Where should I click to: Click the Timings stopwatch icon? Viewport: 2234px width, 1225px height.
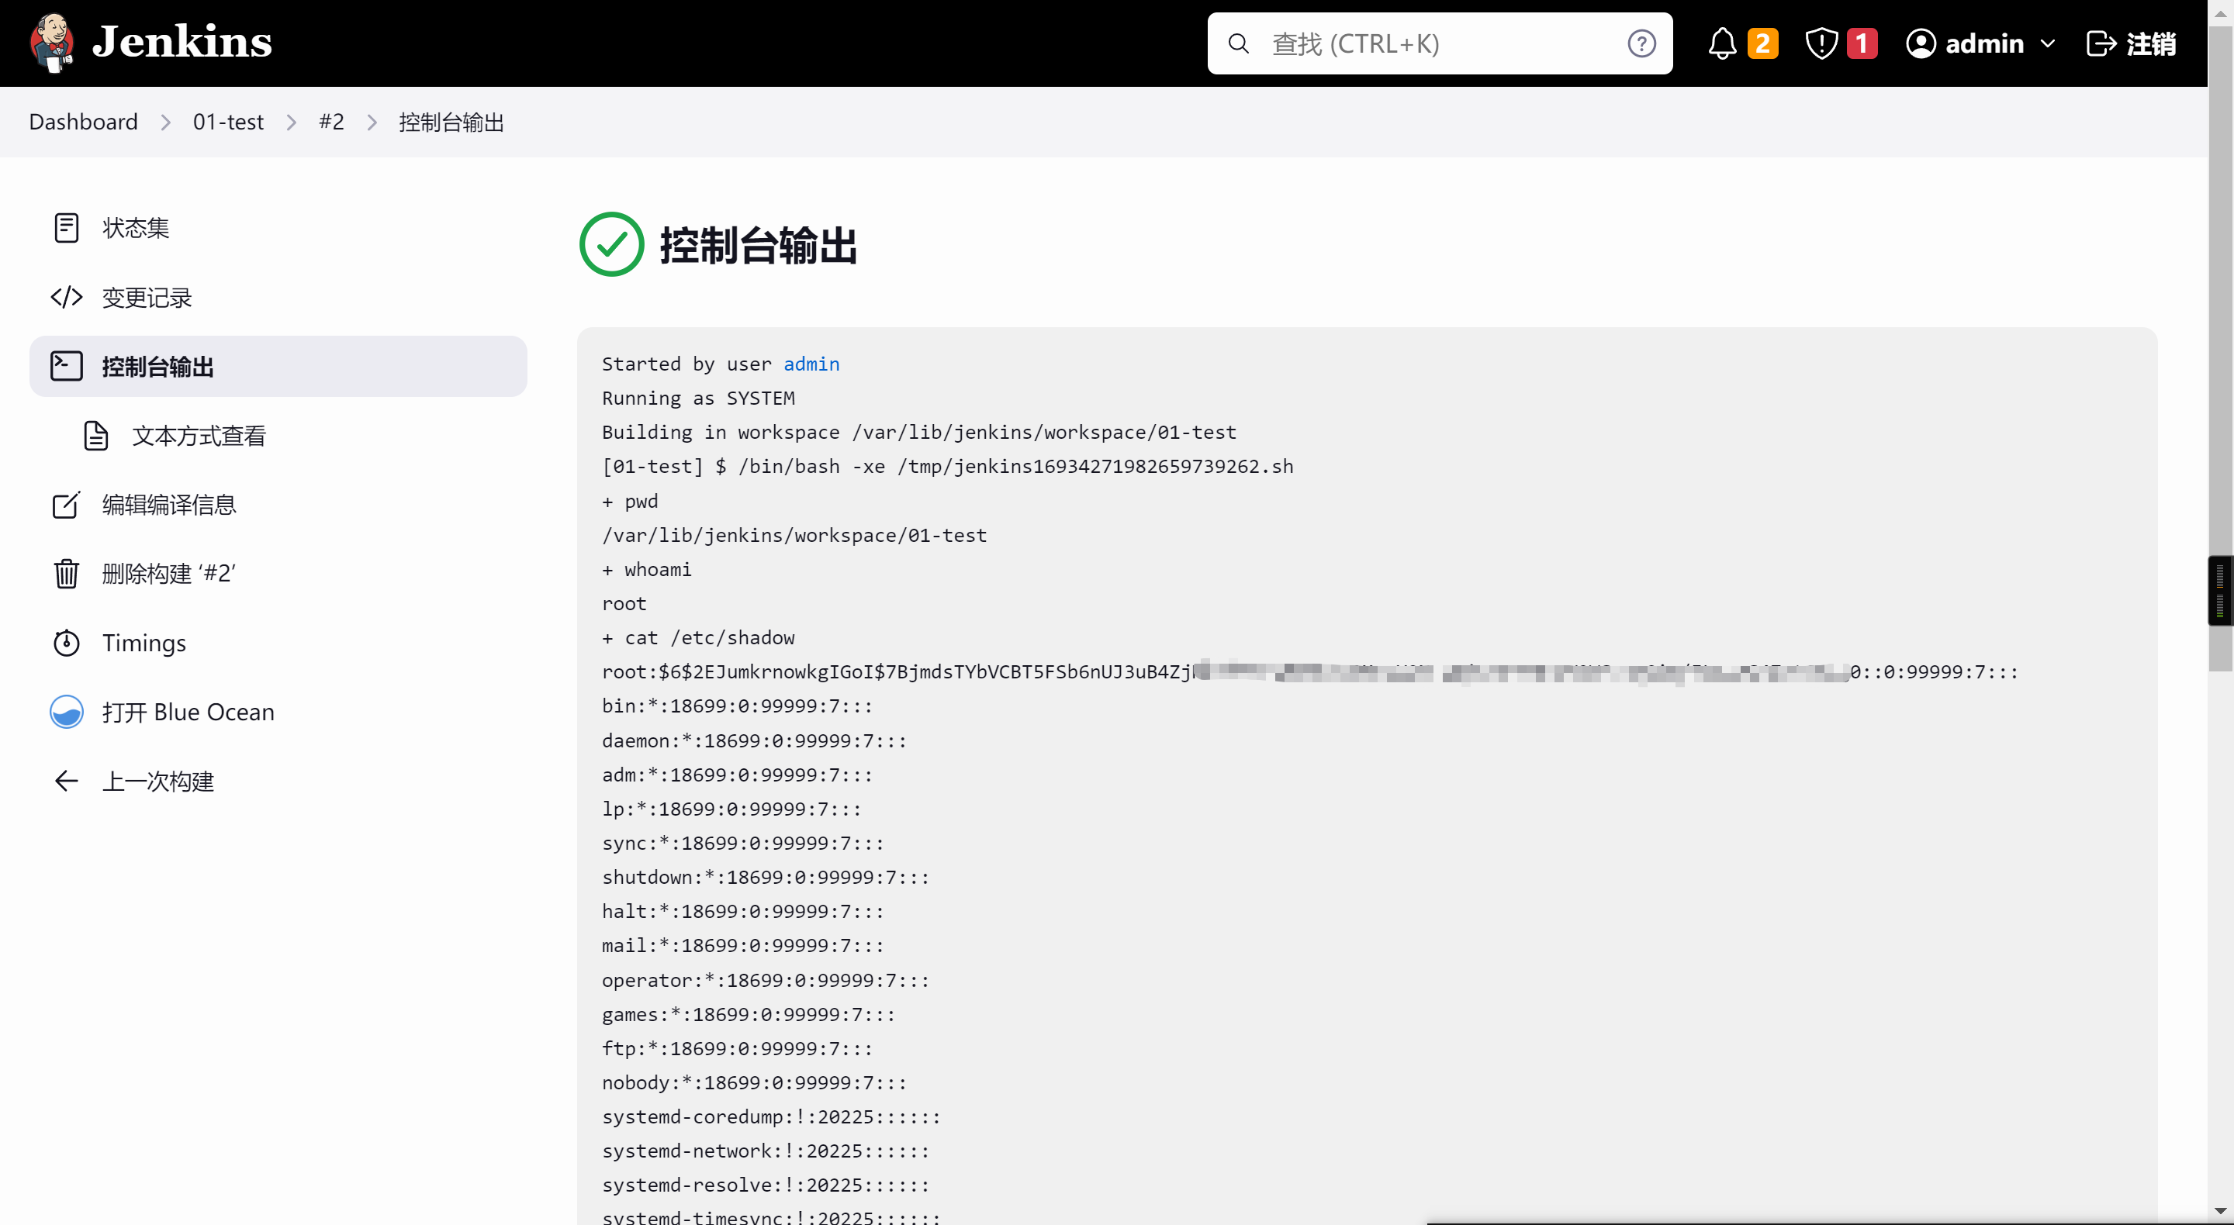[67, 643]
